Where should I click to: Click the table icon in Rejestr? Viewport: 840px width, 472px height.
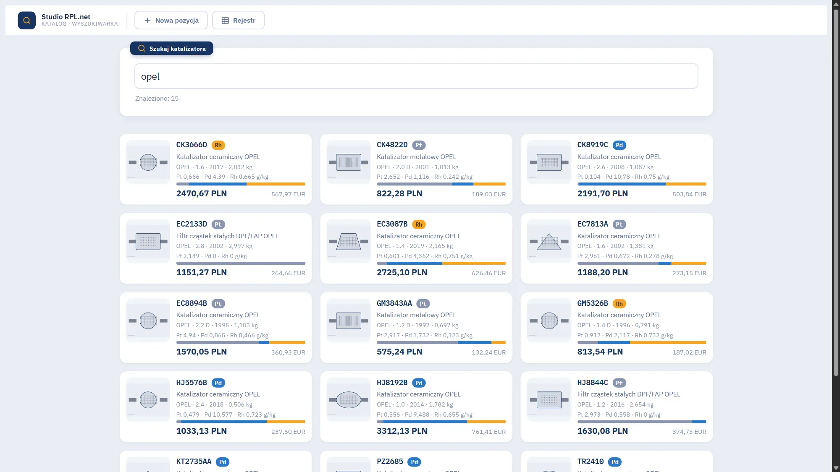click(x=225, y=21)
